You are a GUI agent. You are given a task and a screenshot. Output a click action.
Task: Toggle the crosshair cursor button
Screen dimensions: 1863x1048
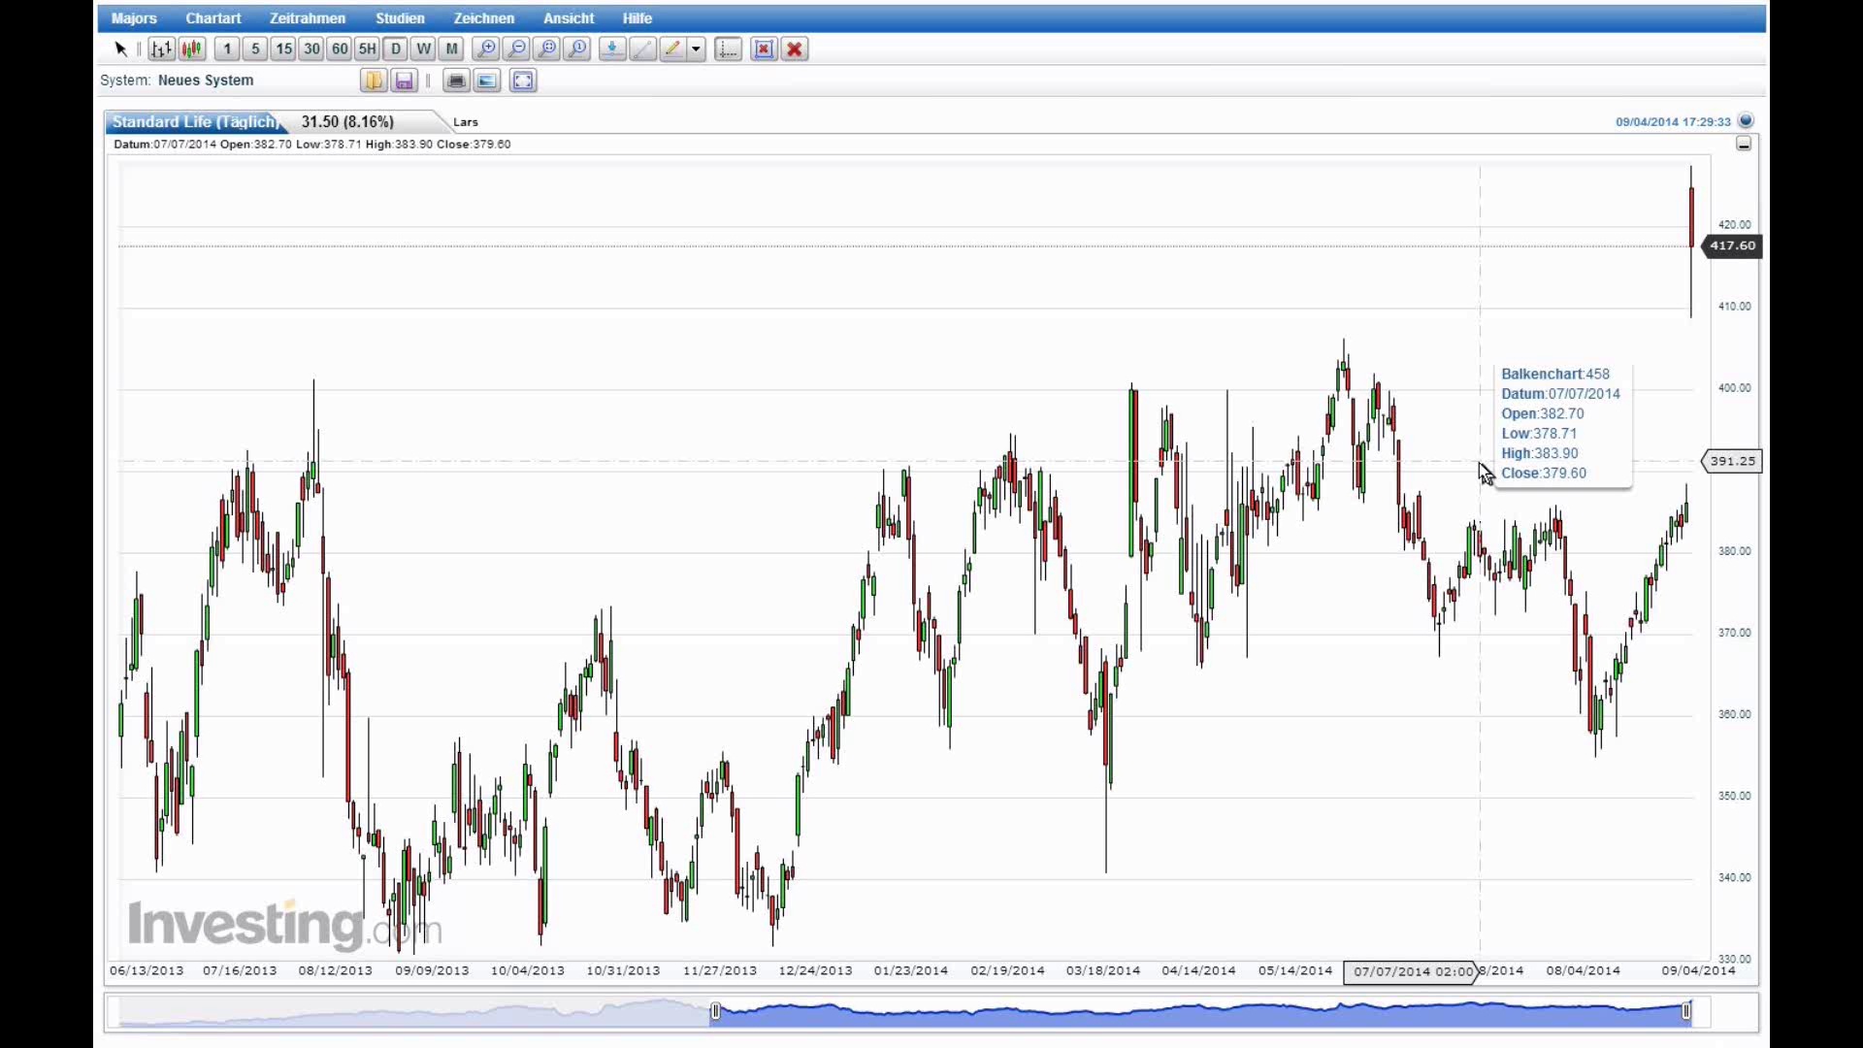[728, 49]
